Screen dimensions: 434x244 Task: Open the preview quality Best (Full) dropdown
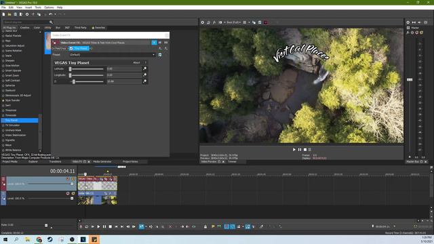click(x=233, y=22)
